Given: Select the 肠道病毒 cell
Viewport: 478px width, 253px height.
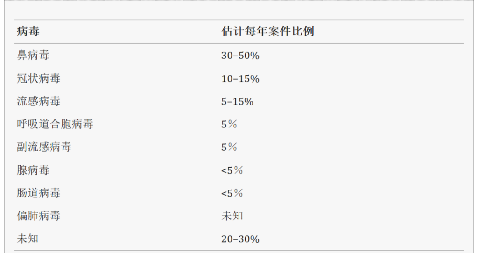Looking at the screenshot, I should (39, 193).
